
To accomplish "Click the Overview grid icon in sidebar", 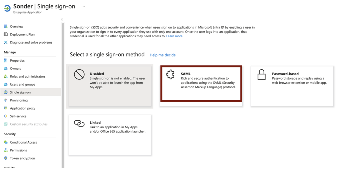I will 6,26.
